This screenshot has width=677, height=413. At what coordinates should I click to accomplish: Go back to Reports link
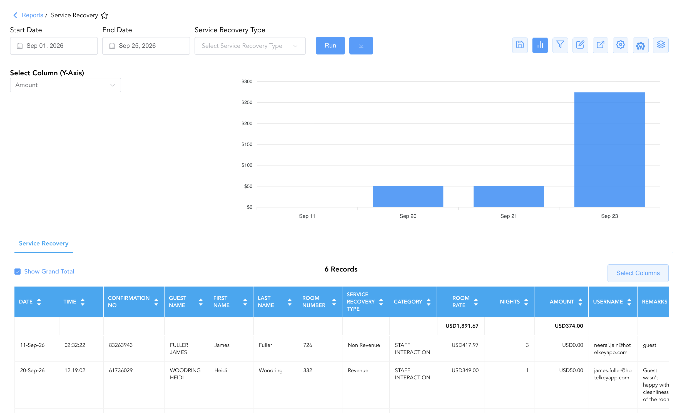tap(32, 15)
